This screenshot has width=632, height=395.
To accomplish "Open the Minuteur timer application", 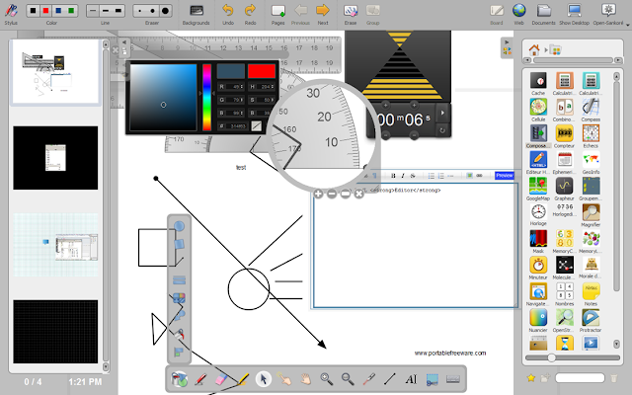I will 538,268.
